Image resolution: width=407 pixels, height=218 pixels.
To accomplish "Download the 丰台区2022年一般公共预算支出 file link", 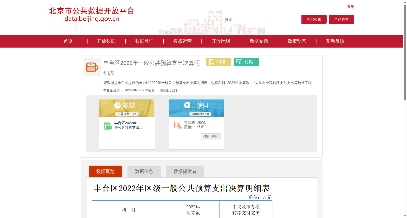I will 128,125.
